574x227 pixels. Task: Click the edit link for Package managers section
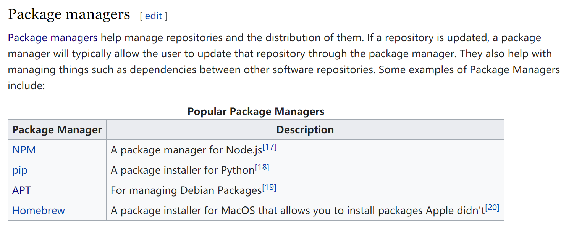[x=154, y=16]
